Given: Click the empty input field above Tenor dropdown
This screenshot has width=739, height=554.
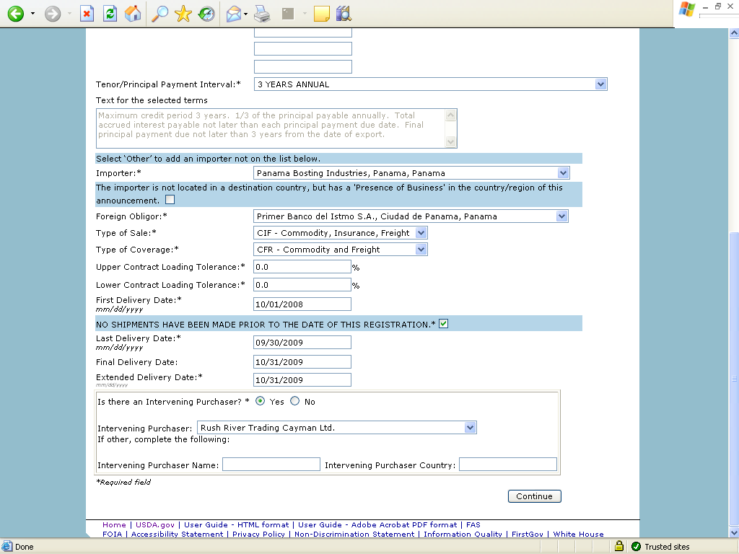Looking at the screenshot, I should [x=303, y=66].
